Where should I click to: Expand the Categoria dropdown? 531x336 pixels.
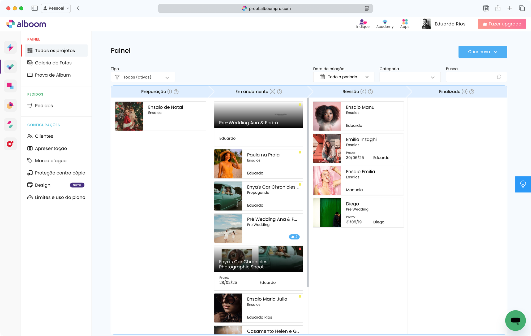(410, 77)
